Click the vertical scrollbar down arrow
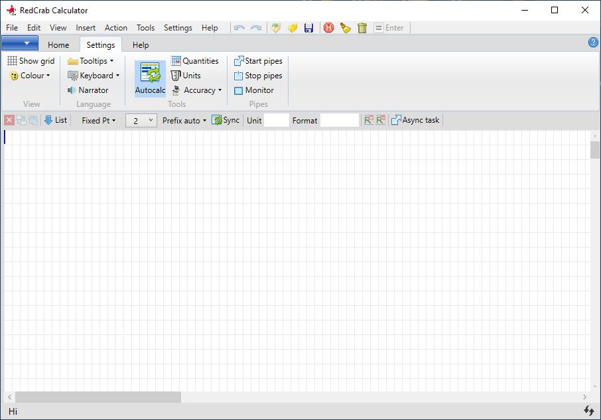 click(595, 386)
